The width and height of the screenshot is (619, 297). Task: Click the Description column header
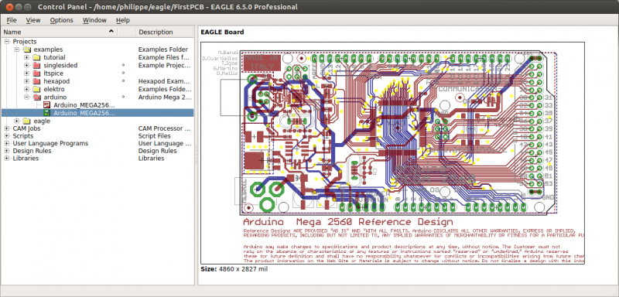pyautogui.click(x=165, y=32)
